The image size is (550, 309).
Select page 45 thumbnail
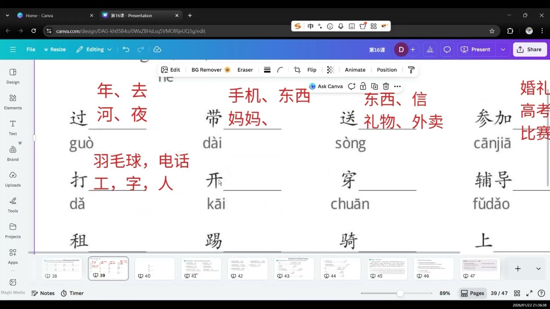(x=387, y=269)
